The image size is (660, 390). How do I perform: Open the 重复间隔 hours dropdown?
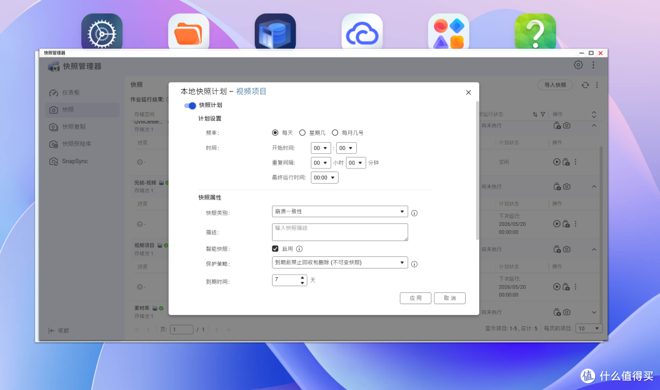click(321, 162)
